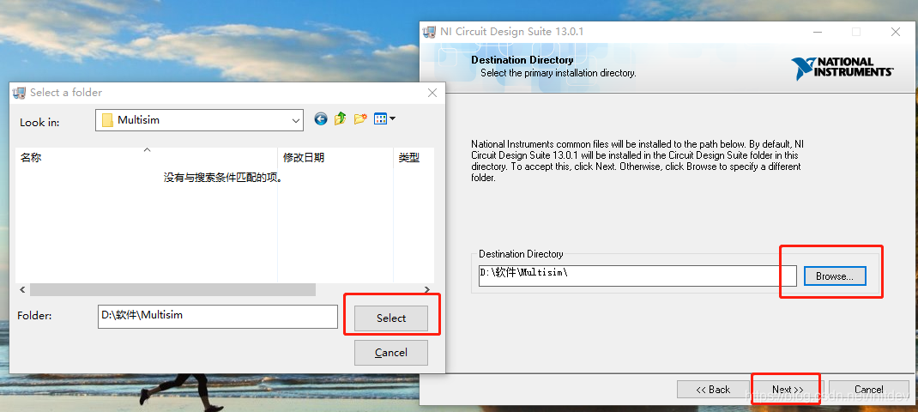Click the installer title bar icon

[x=429, y=32]
